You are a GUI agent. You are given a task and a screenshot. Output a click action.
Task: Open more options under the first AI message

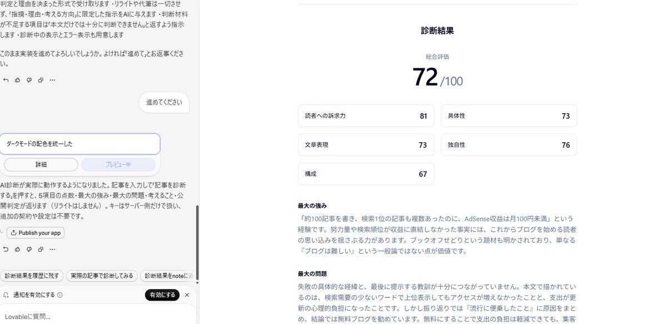(x=52, y=80)
